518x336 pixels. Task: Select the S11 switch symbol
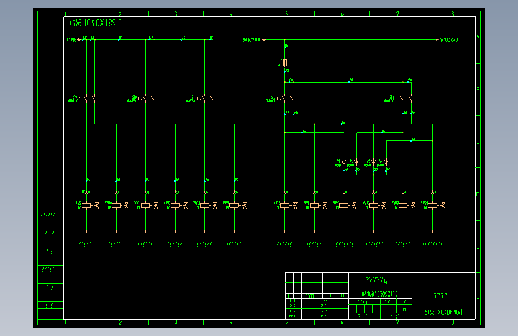pos(205,99)
